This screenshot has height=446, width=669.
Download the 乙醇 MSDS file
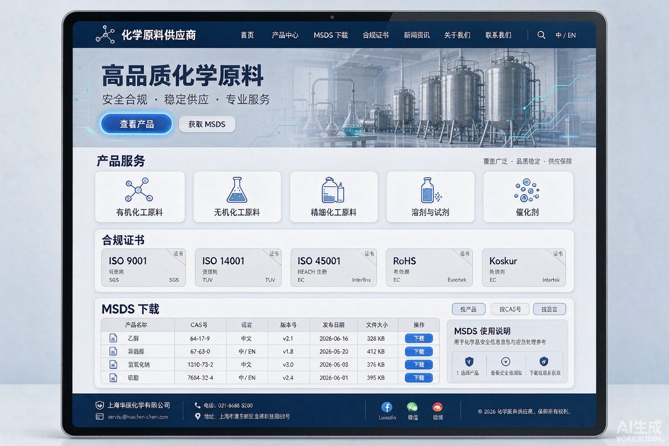(419, 338)
